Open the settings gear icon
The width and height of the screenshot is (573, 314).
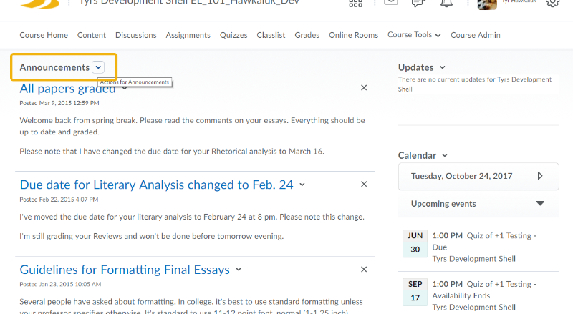click(x=552, y=3)
